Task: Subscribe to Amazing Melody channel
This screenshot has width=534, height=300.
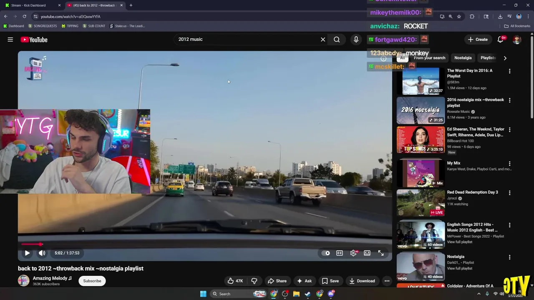Action: coord(92,281)
